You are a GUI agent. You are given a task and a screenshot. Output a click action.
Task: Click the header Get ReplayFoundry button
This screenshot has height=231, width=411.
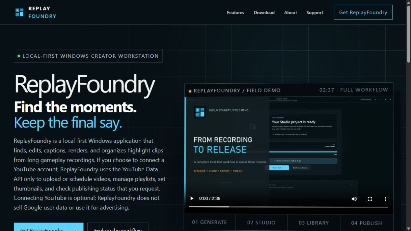point(363,12)
